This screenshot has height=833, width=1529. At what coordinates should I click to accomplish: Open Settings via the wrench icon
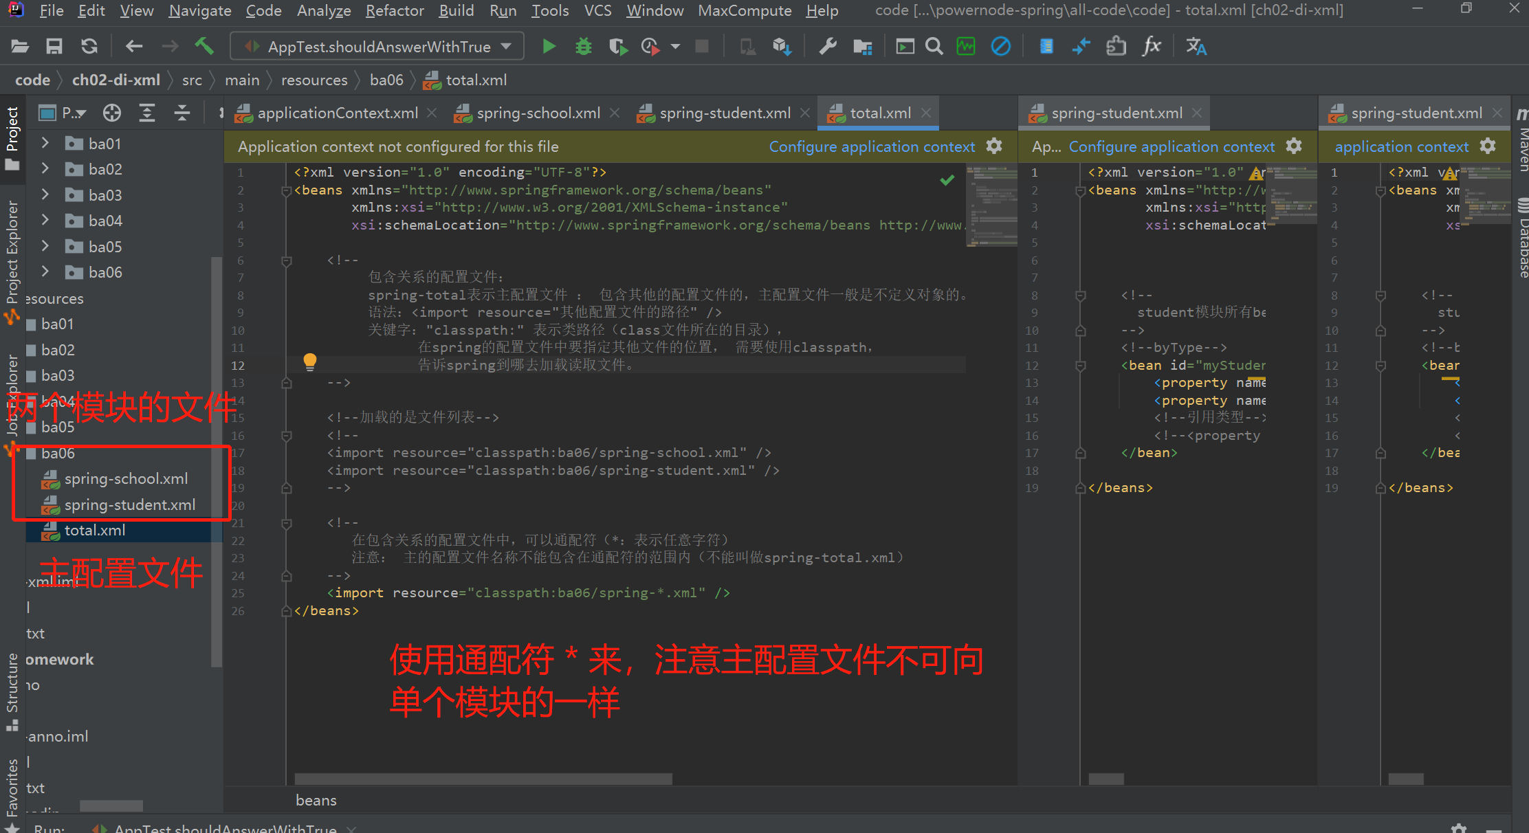pos(828,47)
